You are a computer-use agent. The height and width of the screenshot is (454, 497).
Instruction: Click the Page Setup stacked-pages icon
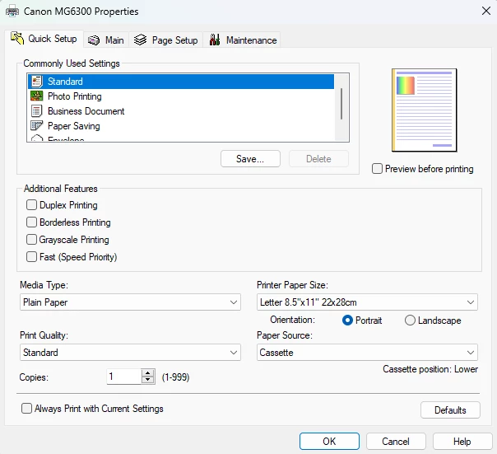(x=140, y=40)
